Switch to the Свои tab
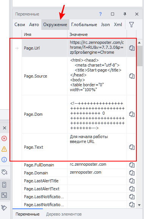 tap(20, 25)
